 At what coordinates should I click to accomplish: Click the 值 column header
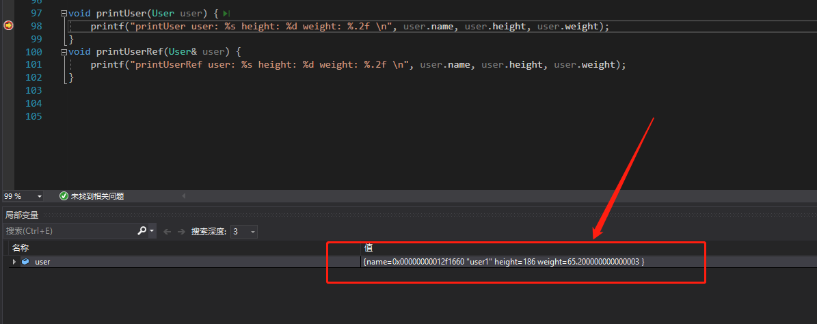pos(369,248)
